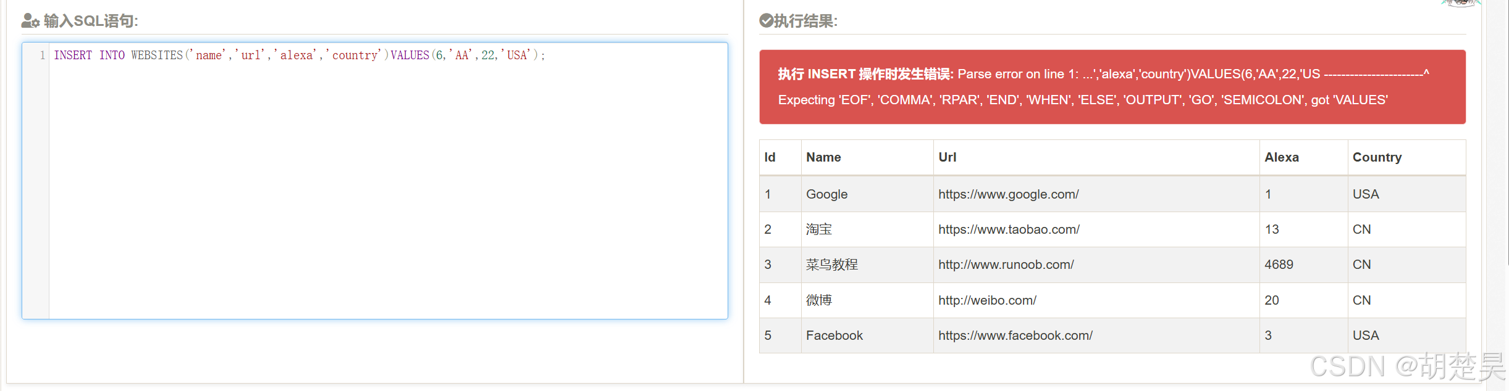The image size is (1509, 391).
Task: Click the WEBSITES table name in SQL editor
Action: 157,55
